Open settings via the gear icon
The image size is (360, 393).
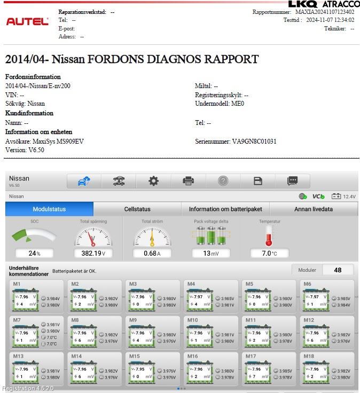[153, 181]
